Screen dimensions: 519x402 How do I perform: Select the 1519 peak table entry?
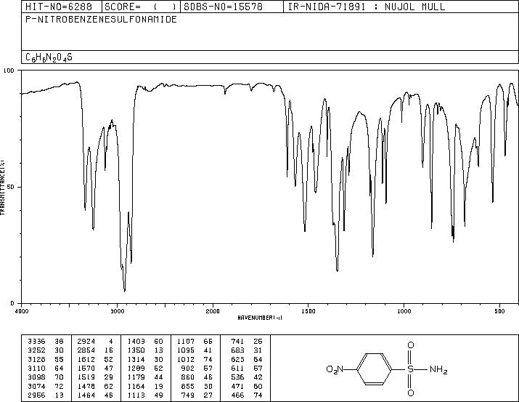coord(95,377)
